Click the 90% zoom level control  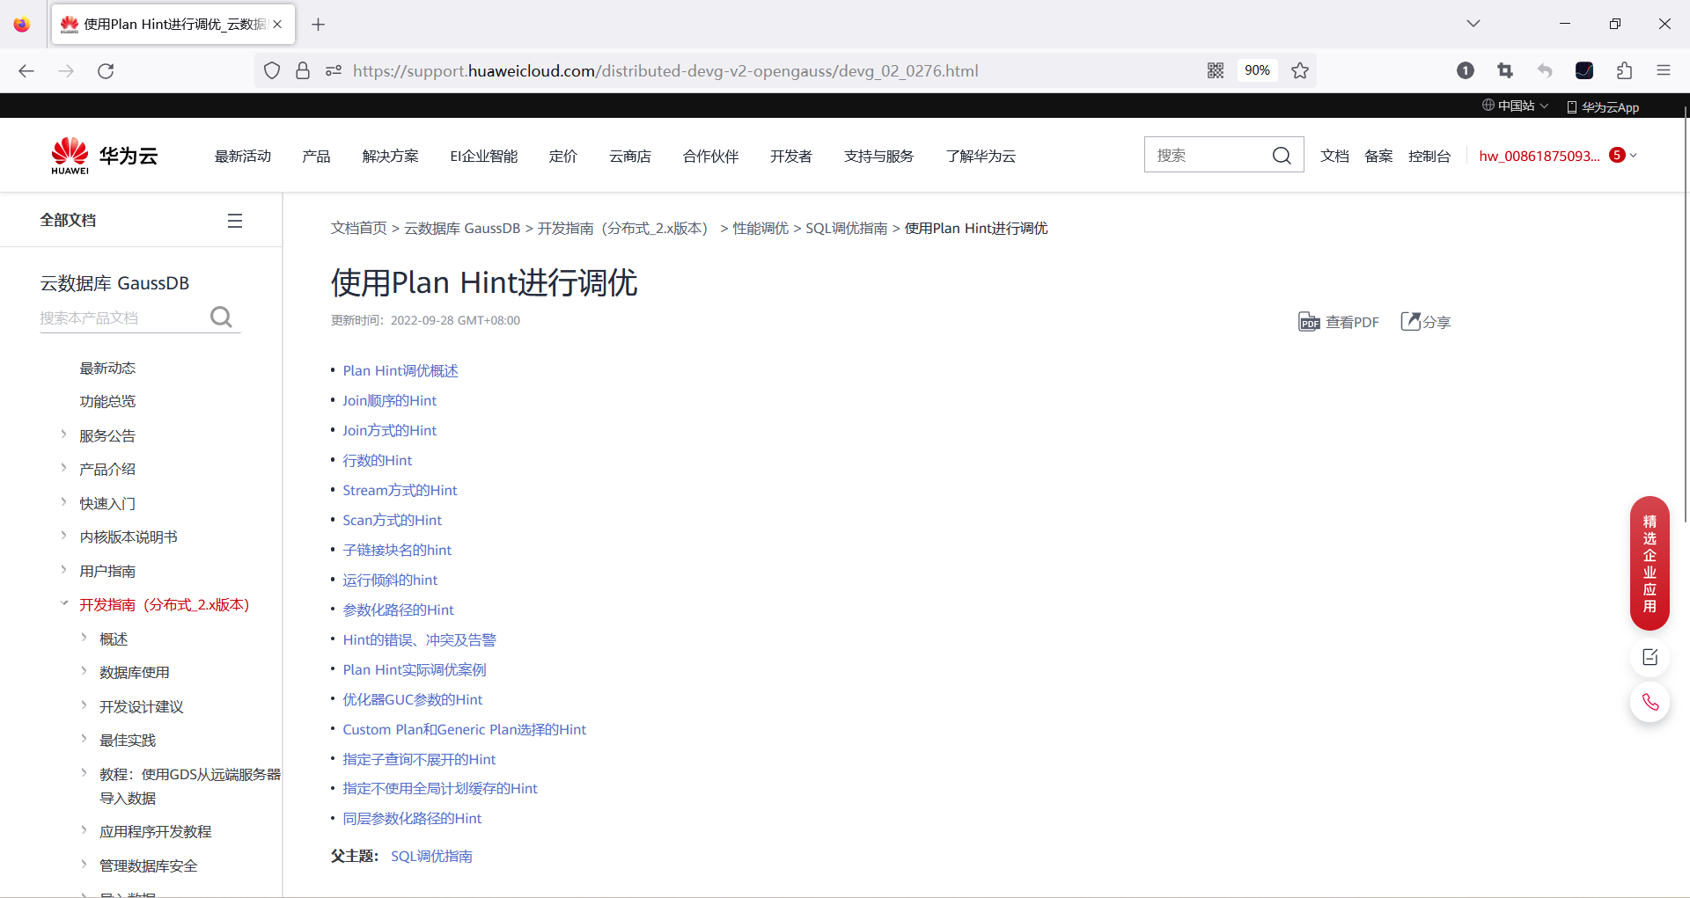[x=1257, y=70]
